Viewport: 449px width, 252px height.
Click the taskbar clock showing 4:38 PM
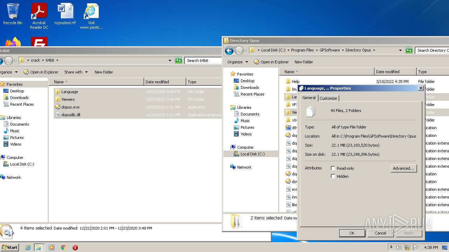[x=431, y=247]
